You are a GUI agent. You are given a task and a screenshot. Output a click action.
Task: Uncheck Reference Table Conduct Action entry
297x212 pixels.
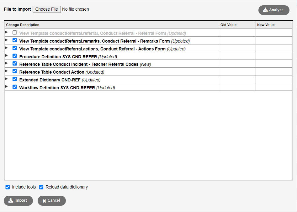click(x=14, y=71)
